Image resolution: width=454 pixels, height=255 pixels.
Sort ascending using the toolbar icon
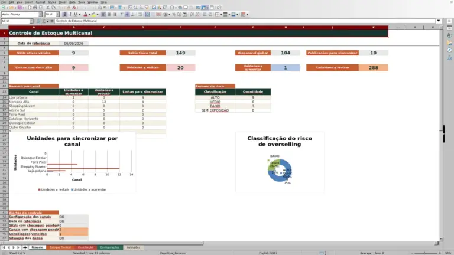[x=135, y=8]
